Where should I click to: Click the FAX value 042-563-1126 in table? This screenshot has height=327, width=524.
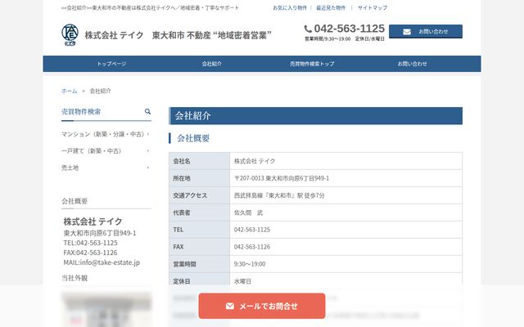[x=346, y=247]
